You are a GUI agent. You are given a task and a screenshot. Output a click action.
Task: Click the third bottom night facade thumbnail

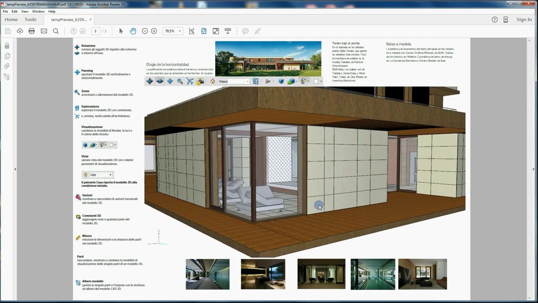[x=322, y=274]
